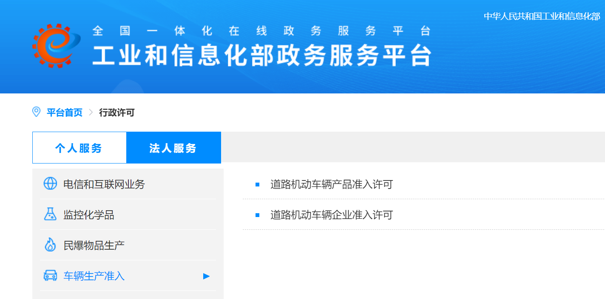Open 道路机动车辆产品准入许可 link
This screenshot has height=299, width=605.
click(332, 184)
